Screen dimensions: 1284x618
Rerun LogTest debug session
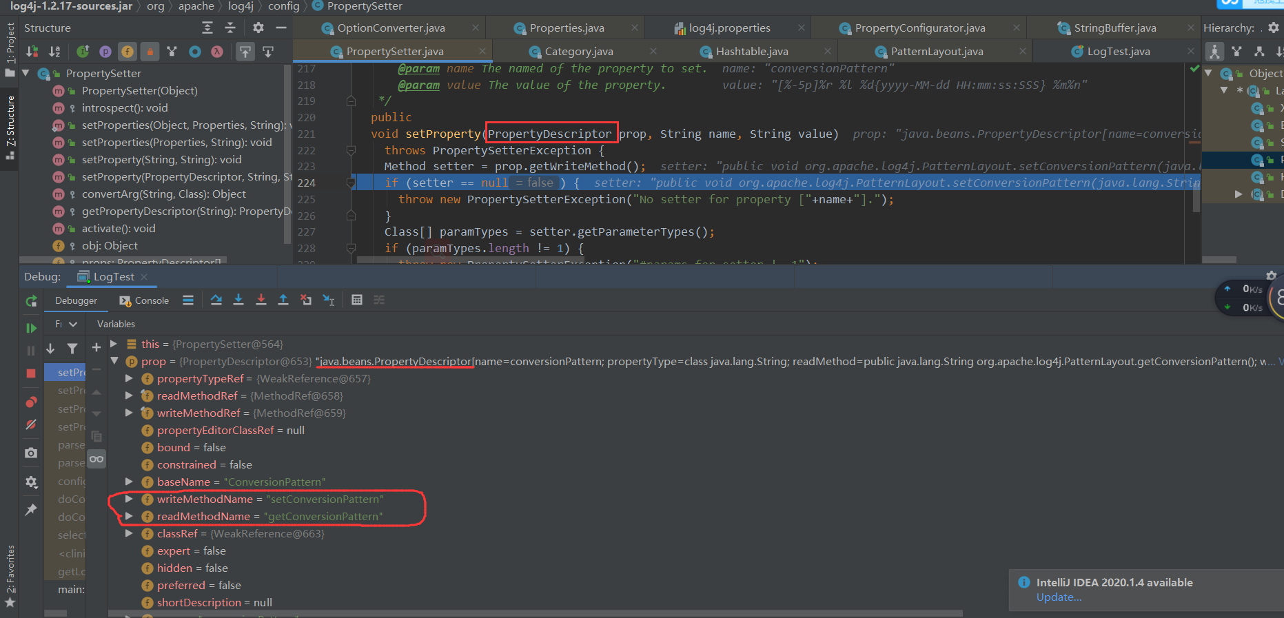pos(31,301)
